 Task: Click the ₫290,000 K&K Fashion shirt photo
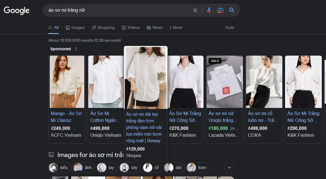(x=303, y=82)
